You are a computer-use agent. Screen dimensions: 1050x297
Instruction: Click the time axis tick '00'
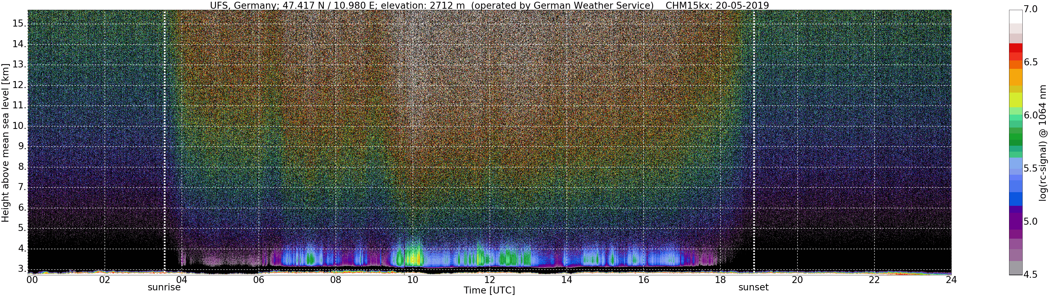pyautogui.click(x=32, y=280)
